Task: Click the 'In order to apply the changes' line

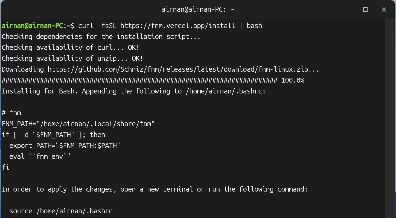Action: (x=155, y=189)
